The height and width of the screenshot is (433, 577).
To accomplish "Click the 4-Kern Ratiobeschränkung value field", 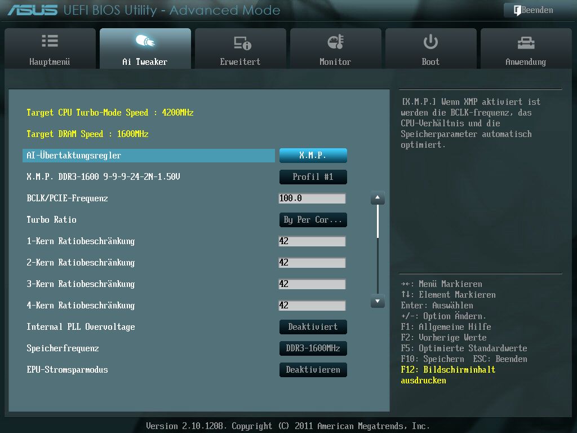I will [x=312, y=305].
